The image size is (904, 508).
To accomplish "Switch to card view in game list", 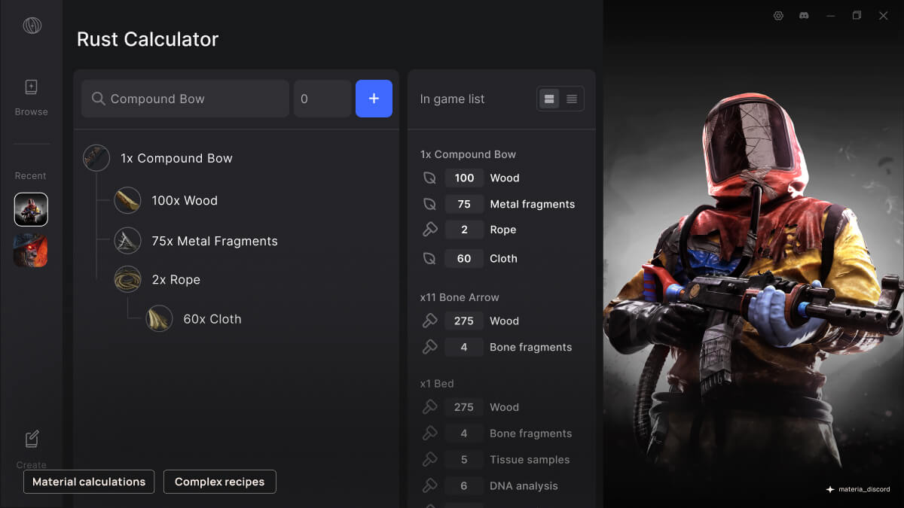I will [549, 99].
